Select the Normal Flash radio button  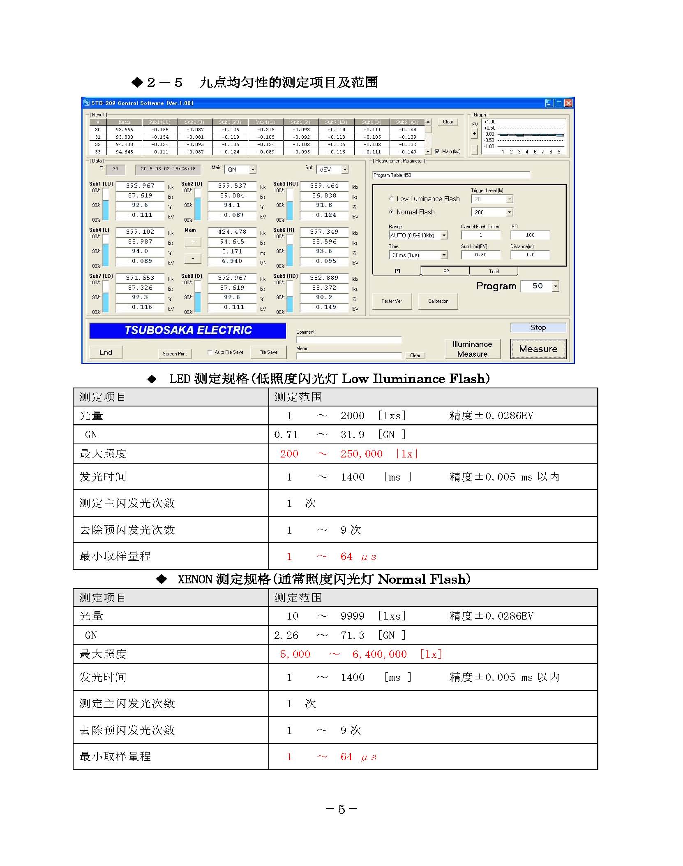(392, 212)
